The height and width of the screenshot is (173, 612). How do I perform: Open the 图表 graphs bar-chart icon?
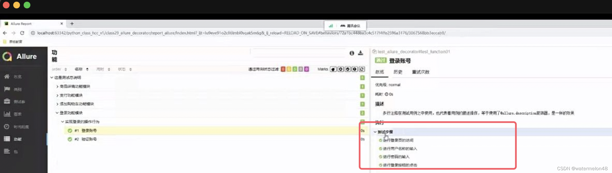7,114
